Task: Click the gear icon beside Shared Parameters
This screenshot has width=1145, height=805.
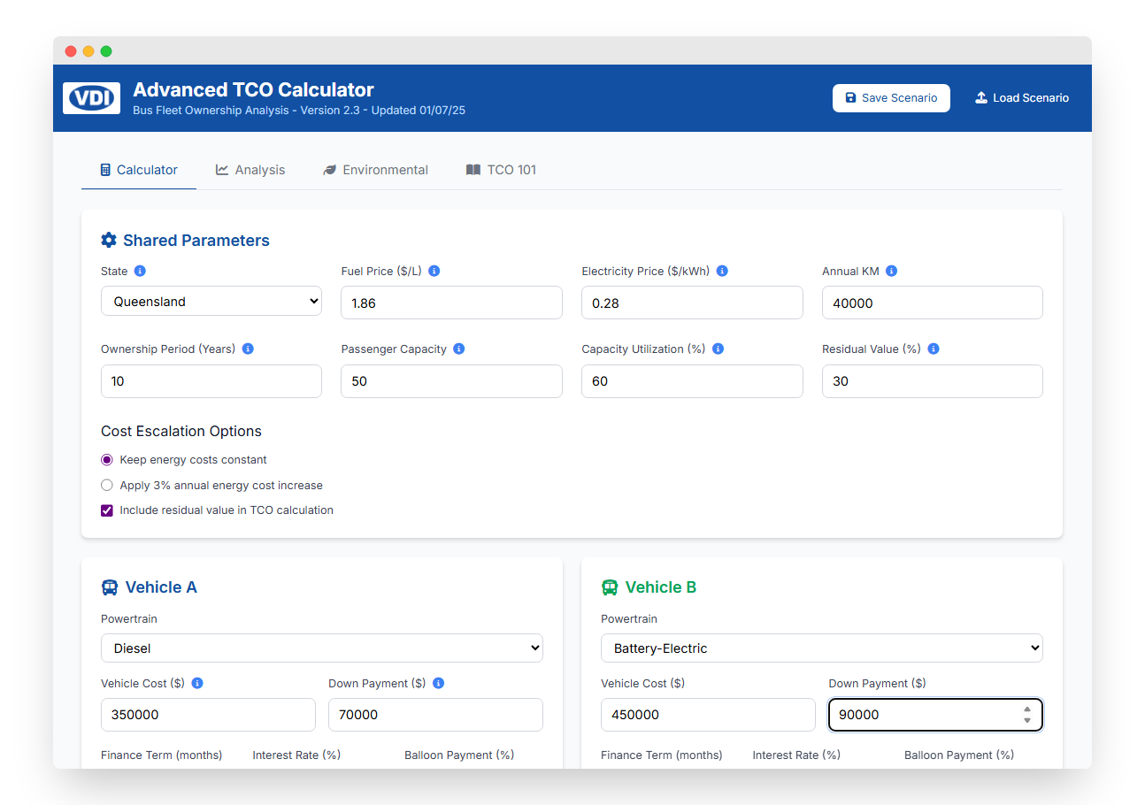Action: 109,240
